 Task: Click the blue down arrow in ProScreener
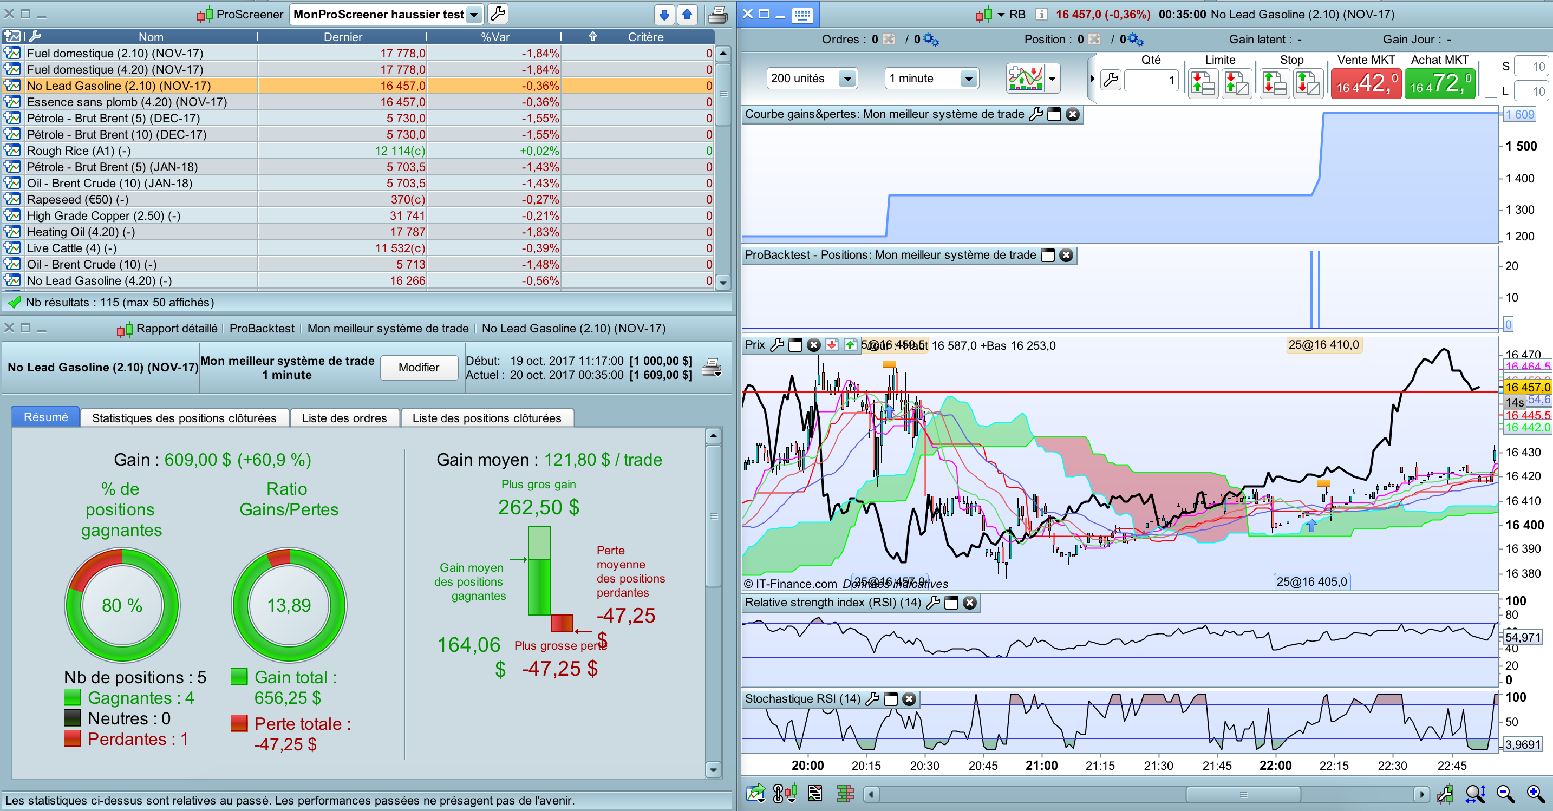(x=664, y=15)
